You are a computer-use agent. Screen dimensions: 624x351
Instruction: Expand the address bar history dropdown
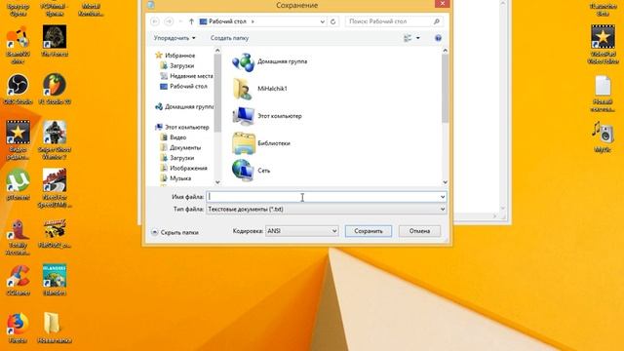coord(323,21)
